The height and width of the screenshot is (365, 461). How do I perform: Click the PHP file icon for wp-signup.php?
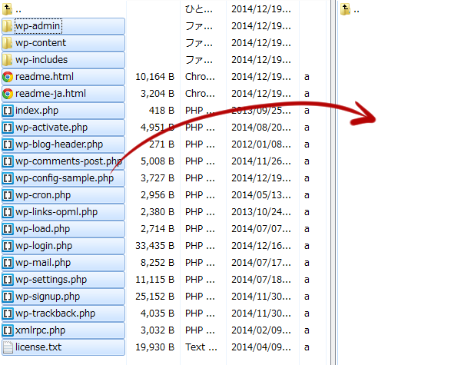coord(8,297)
